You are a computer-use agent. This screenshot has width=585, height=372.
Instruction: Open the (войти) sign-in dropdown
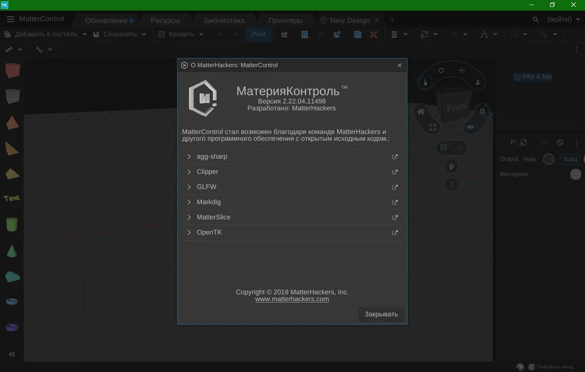point(563,20)
